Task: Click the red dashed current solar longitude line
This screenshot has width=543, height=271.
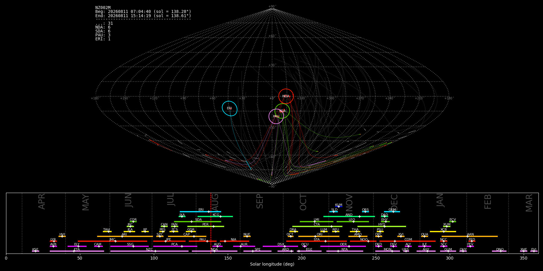Action: point(211,223)
